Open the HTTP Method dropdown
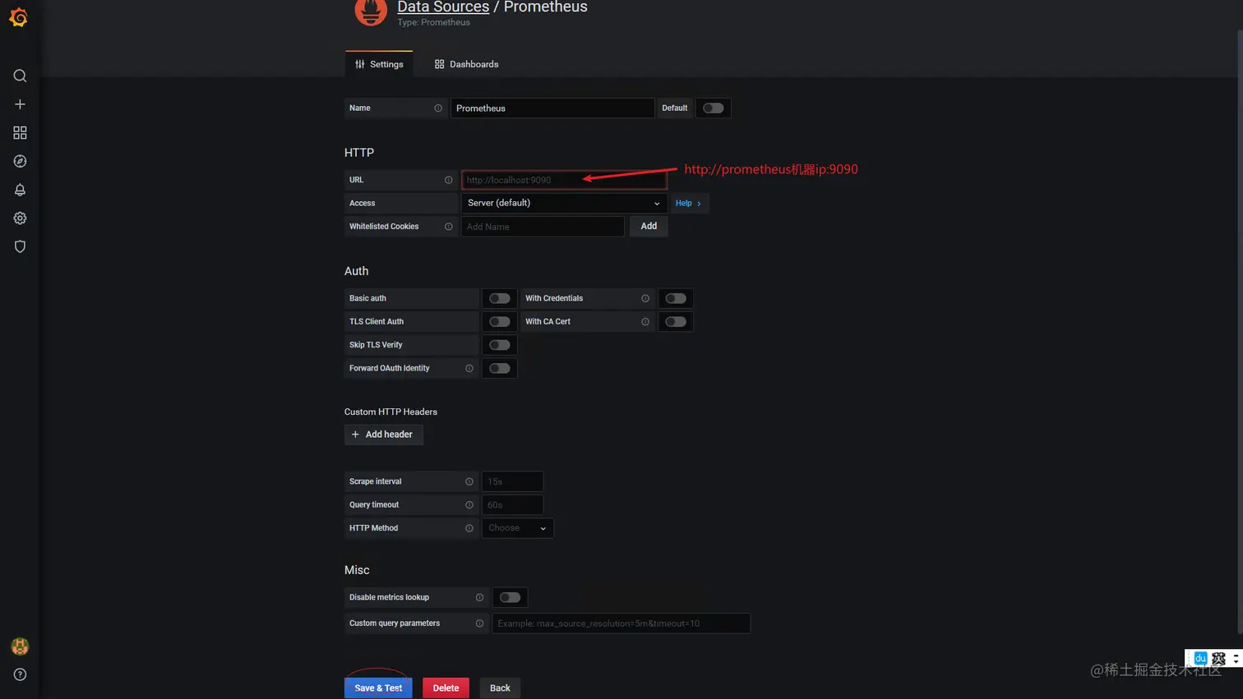The height and width of the screenshot is (699, 1243). [x=517, y=527]
